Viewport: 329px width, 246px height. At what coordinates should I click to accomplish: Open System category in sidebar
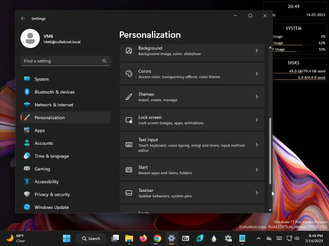(66, 79)
